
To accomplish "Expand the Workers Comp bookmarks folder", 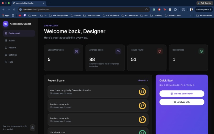I will click(x=173, y=15).
